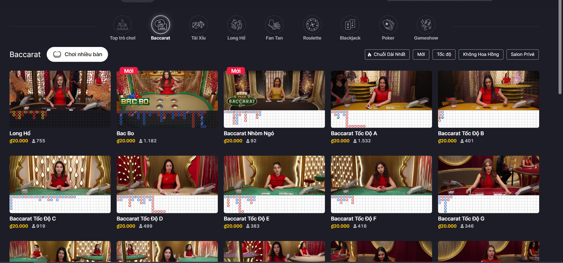The height and width of the screenshot is (263, 563).
Task: Open the Tài Xỉu dice icon
Action: (x=198, y=25)
